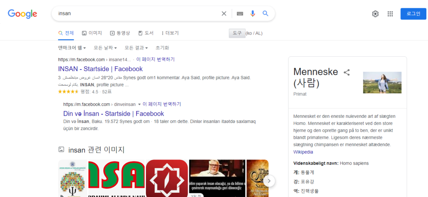This screenshot has width=428, height=197.
Task: Open the 모든 결과 dropdown
Action: [x=136, y=48]
